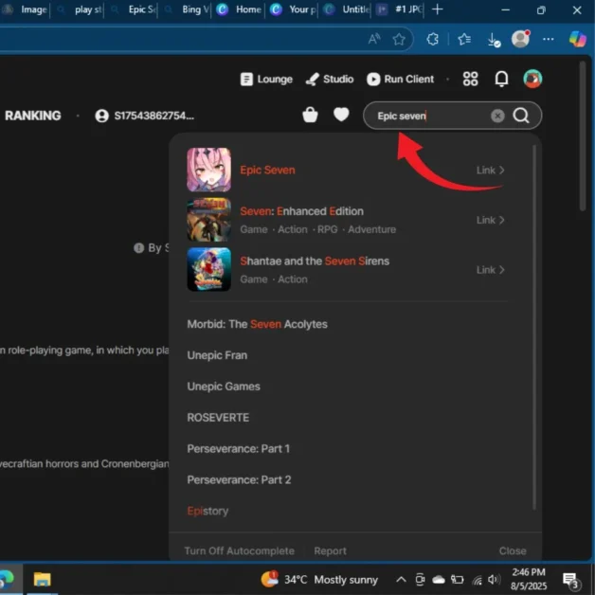Select suggestion Perseverance: Part 1

[238, 448]
